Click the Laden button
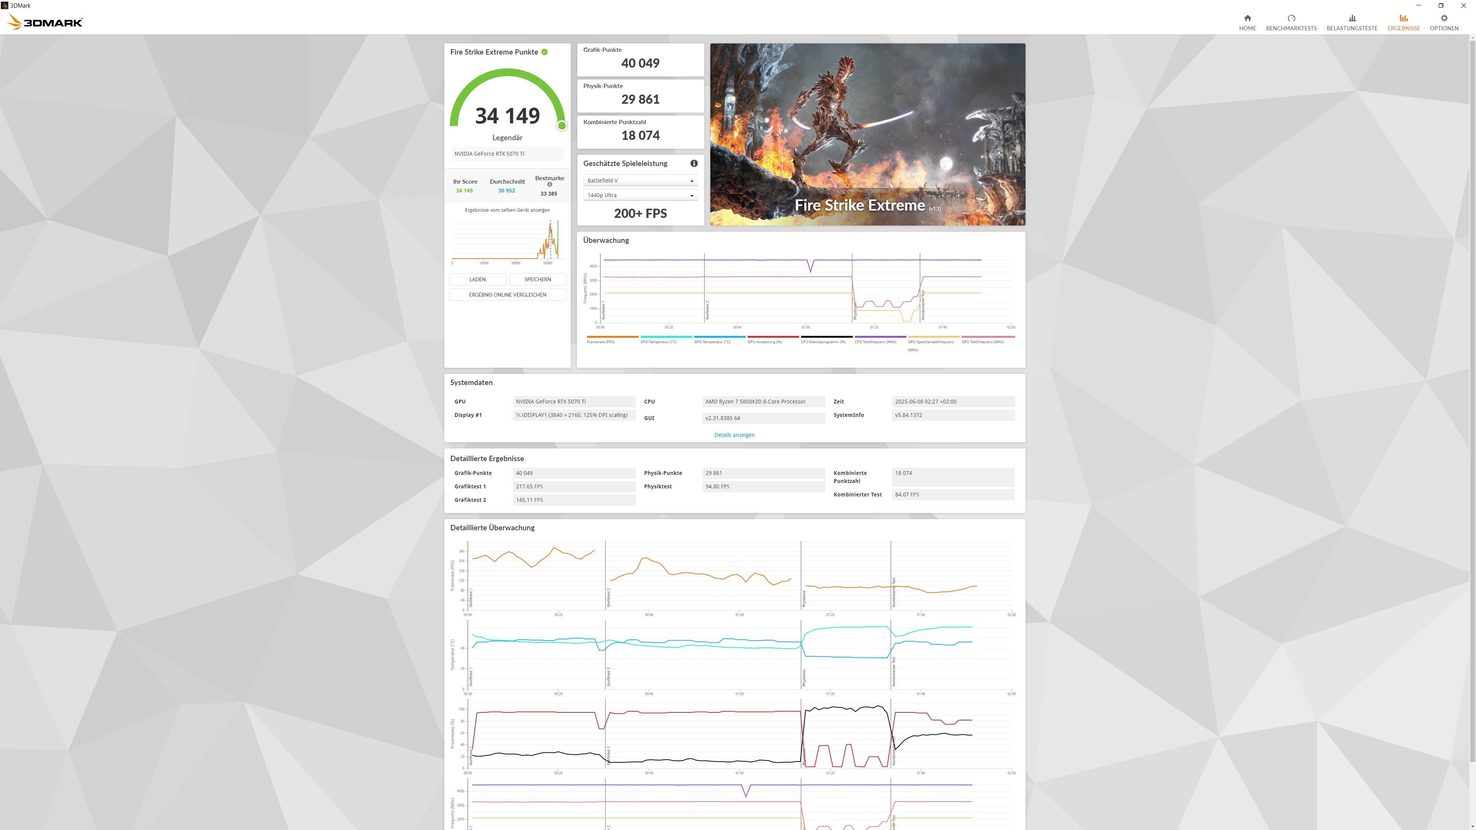Image resolution: width=1476 pixels, height=830 pixels. tap(477, 279)
